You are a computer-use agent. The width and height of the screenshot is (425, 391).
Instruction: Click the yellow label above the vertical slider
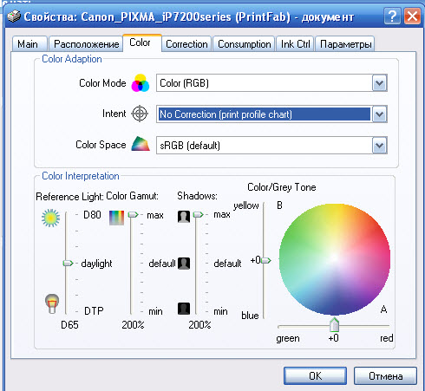tap(246, 205)
